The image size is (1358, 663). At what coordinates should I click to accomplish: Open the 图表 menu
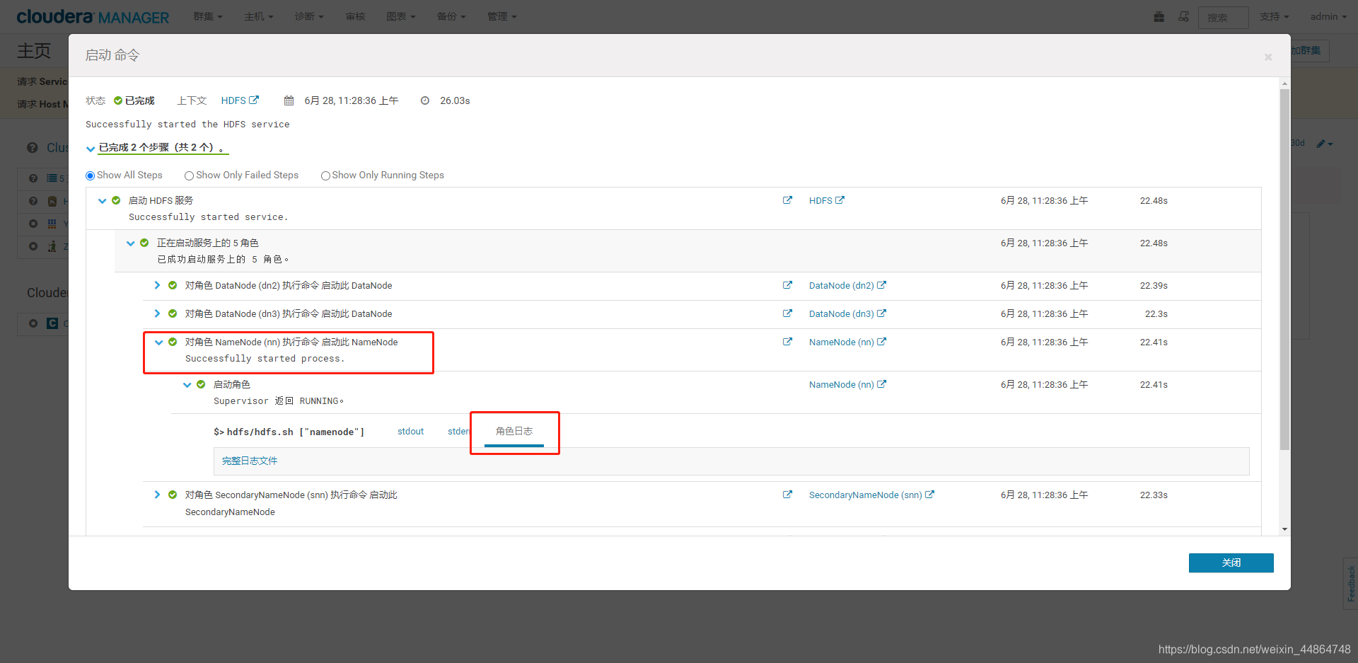401,16
